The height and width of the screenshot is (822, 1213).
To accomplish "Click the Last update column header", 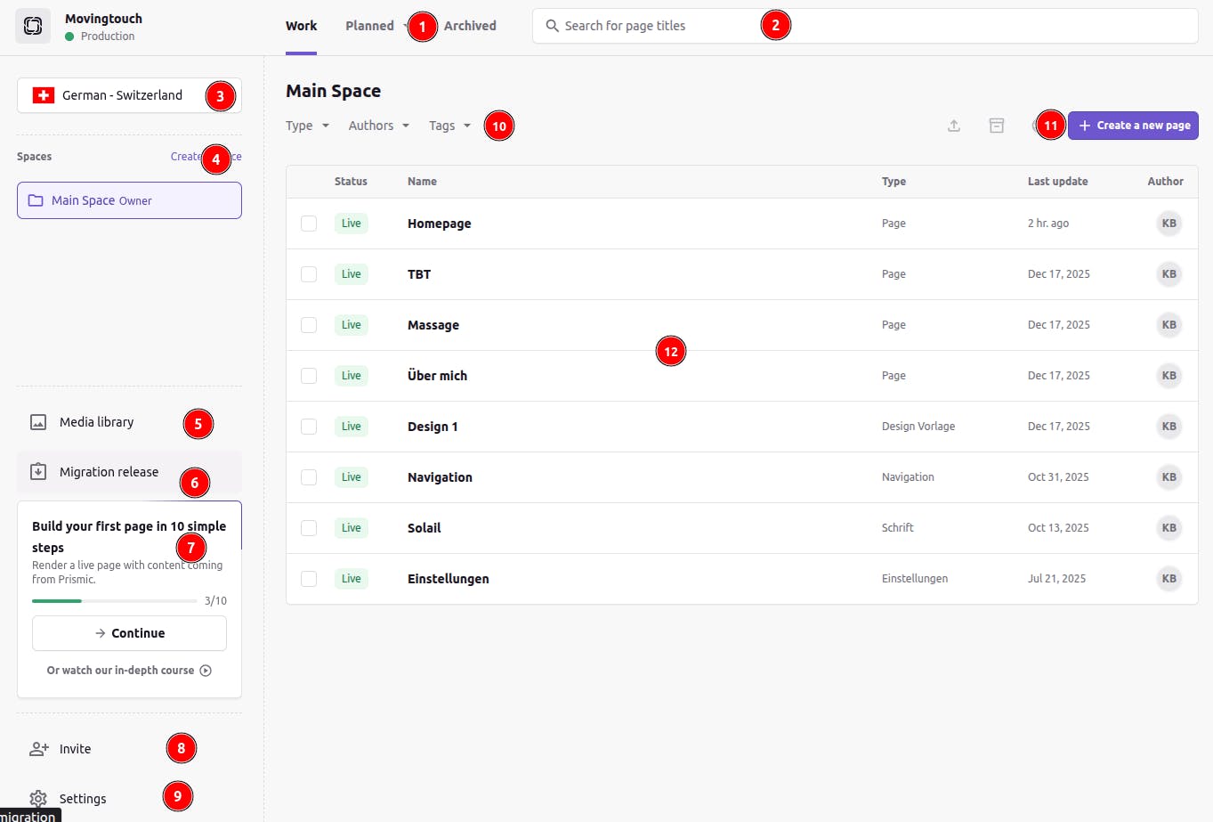I will pyautogui.click(x=1057, y=182).
